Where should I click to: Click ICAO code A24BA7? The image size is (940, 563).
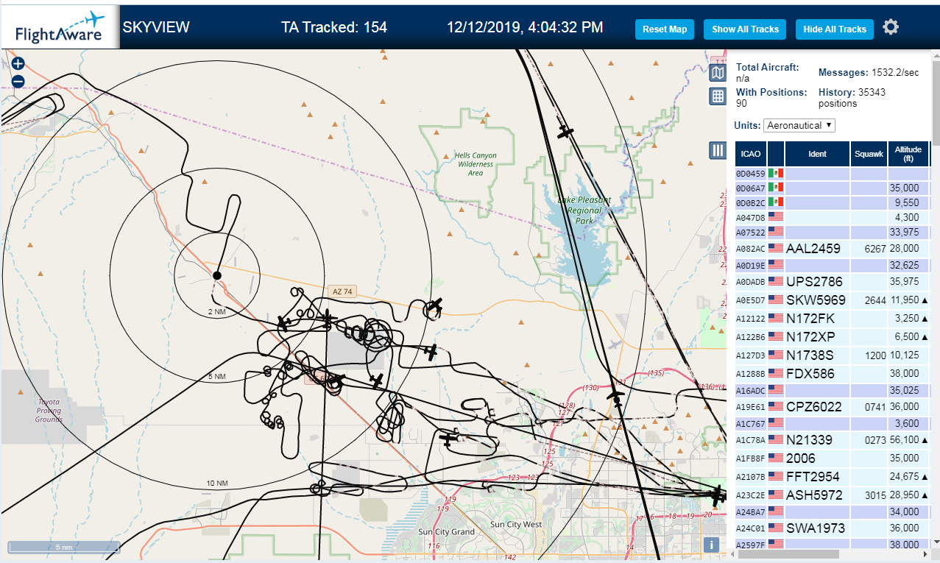(751, 511)
